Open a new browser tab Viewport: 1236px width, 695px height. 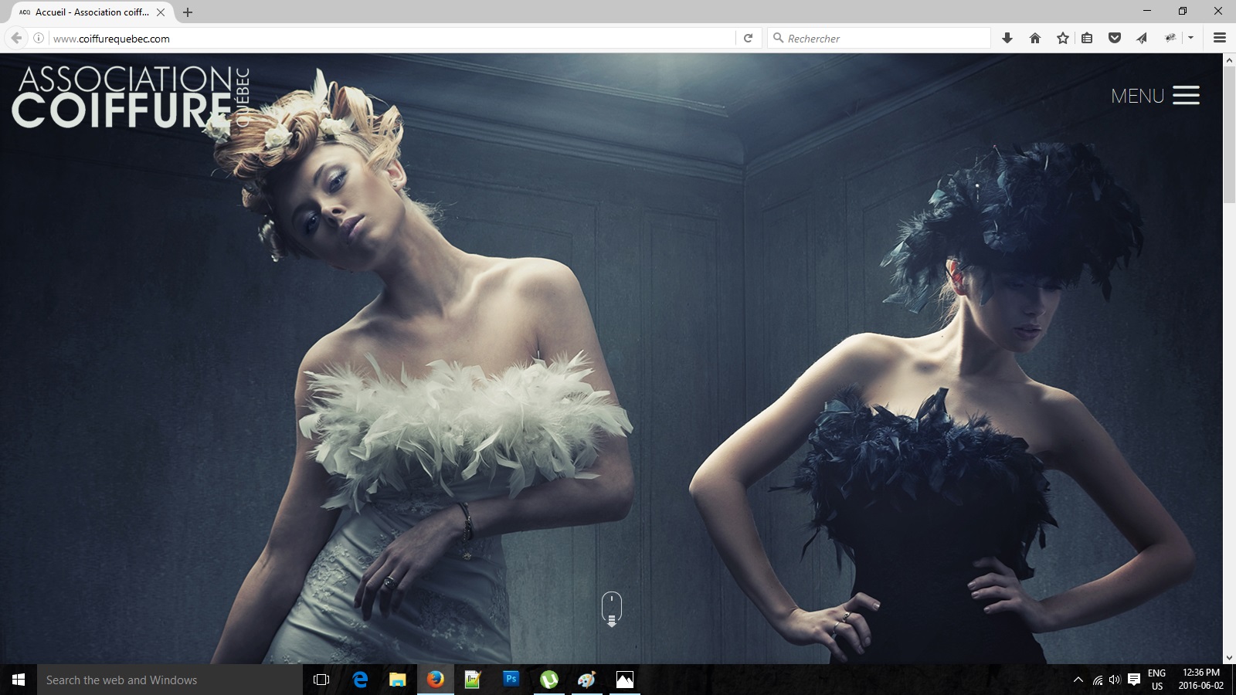click(x=188, y=12)
